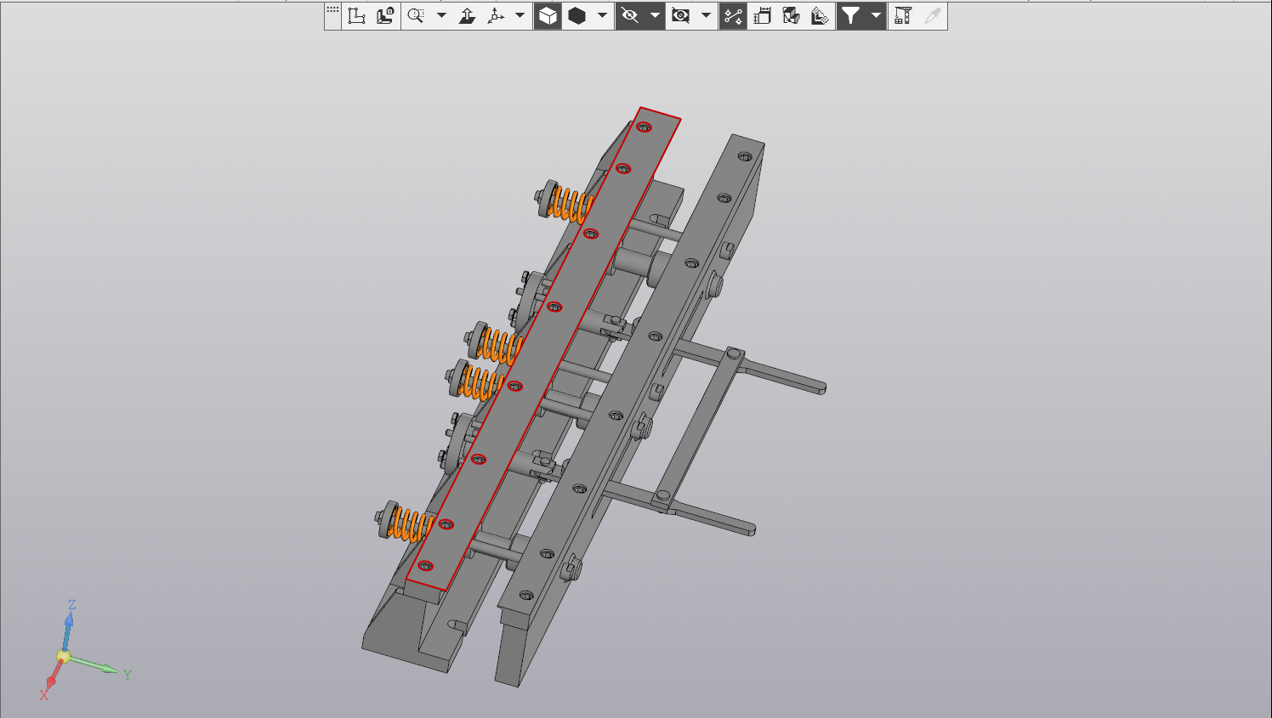Toggle the shaded hexagon display mode
Image resolution: width=1272 pixels, height=718 pixels.
coord(577,15)
